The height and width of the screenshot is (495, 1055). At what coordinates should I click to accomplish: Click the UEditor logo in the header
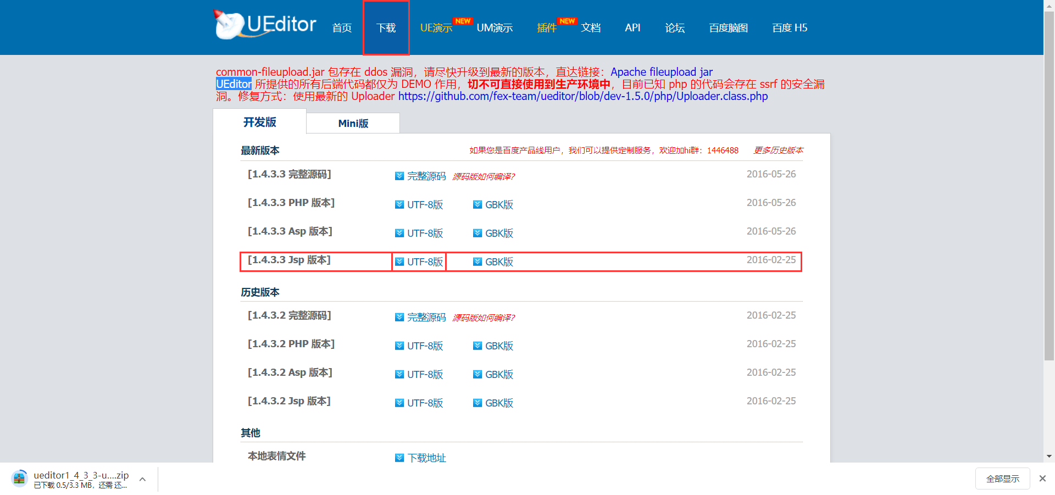pos(265,25)
